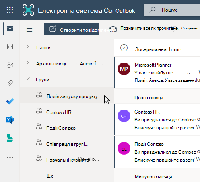
Task: Switch to the Інше tab
Action: [x=175, y=49]
